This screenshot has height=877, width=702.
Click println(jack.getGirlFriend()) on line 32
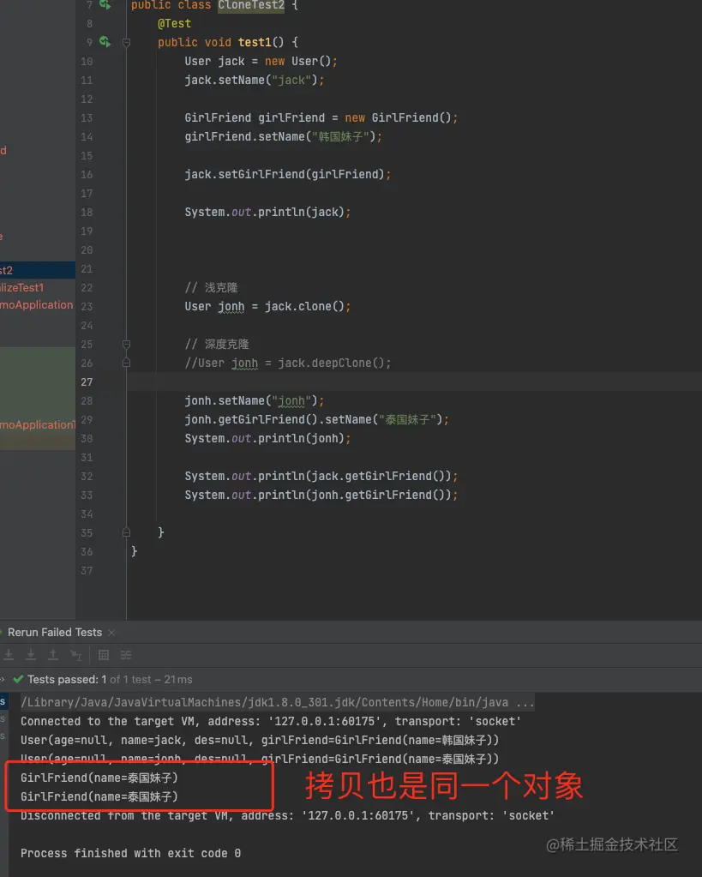(355, 476)
